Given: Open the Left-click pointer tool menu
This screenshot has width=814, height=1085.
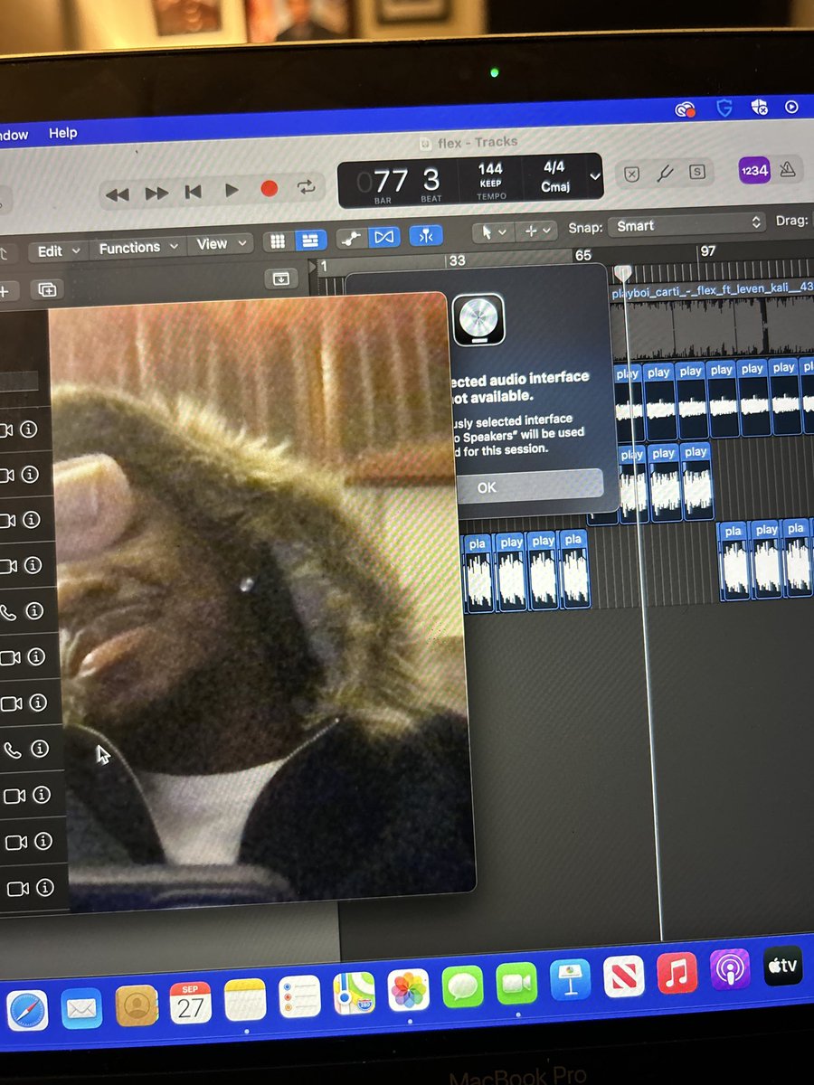Looking at the screenshot, I should [494, 232].
